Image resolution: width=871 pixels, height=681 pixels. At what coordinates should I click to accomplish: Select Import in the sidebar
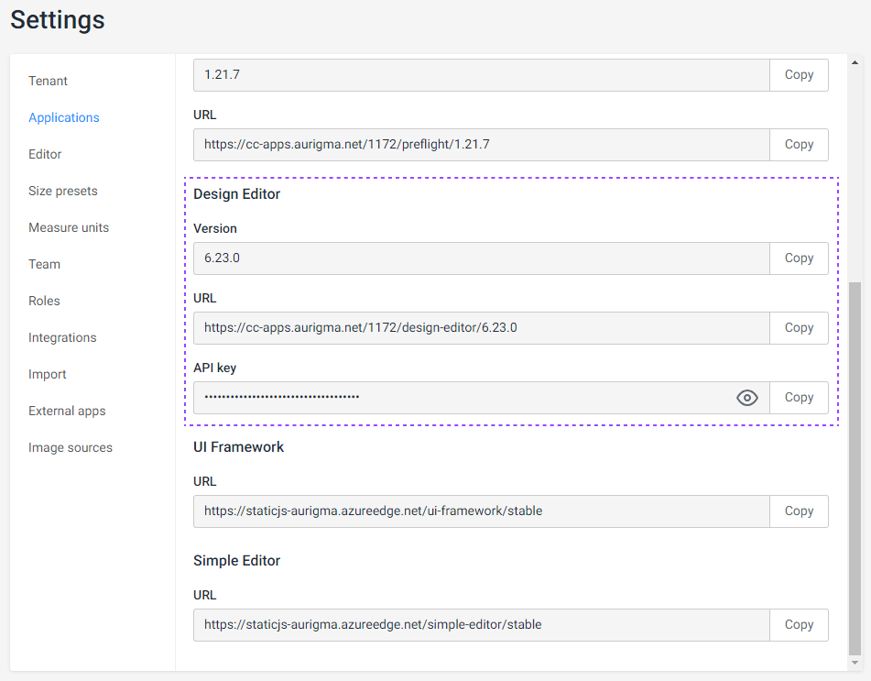pyautogui.click(x=48, y=374)
